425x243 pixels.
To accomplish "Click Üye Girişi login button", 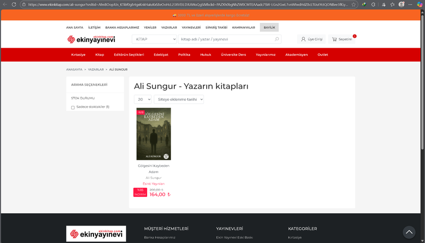I will click(311, 39).
